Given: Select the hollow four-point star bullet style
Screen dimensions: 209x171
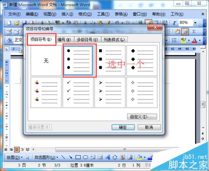Looking at the screenshot, I should (x=142, y=93).
